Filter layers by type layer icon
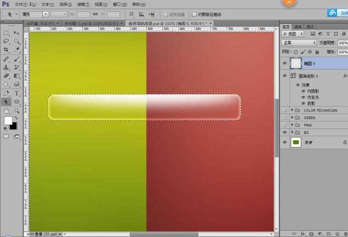 tap(328, 34)
